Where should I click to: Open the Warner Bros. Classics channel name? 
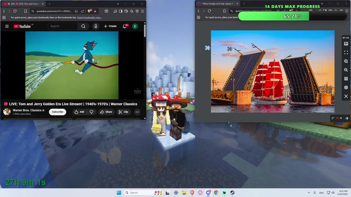click(27, 110)
